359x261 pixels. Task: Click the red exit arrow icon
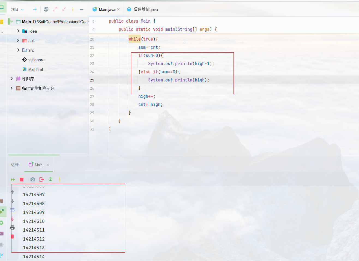click(41, 180)
